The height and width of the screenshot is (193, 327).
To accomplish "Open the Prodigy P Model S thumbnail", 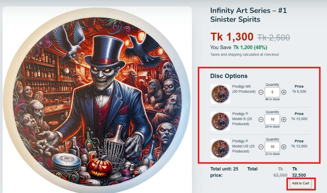I will pos(220,121).
